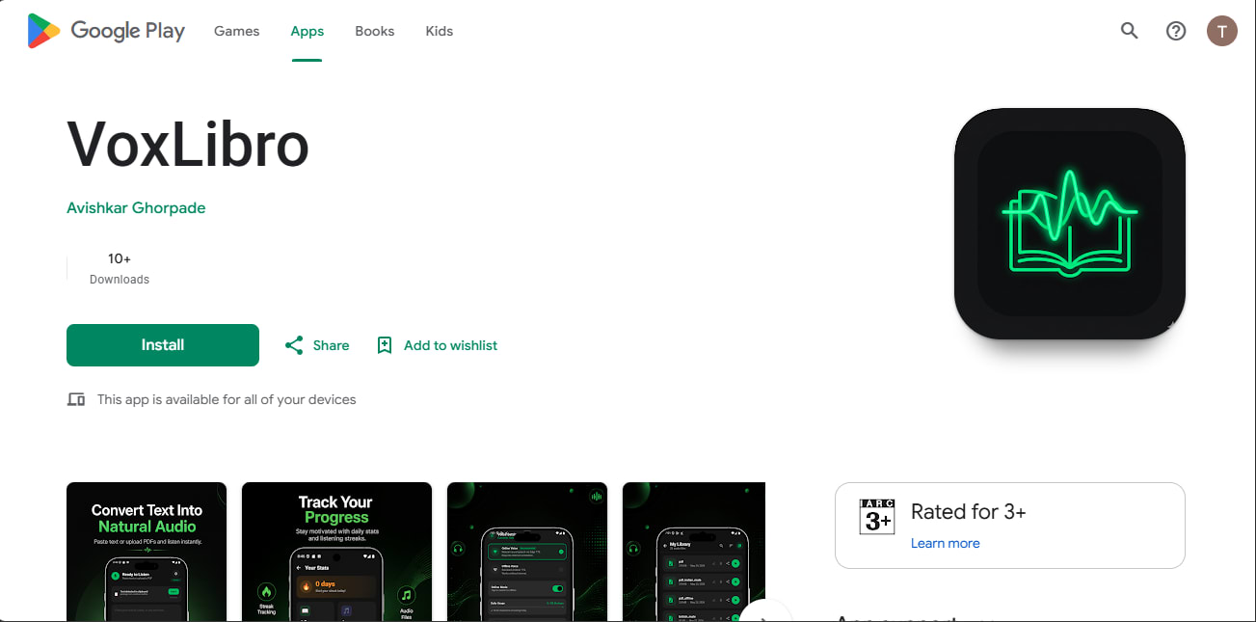The image size is (1256, 622).
Task: Click the Google Play logo
Action: coord(106,31)
